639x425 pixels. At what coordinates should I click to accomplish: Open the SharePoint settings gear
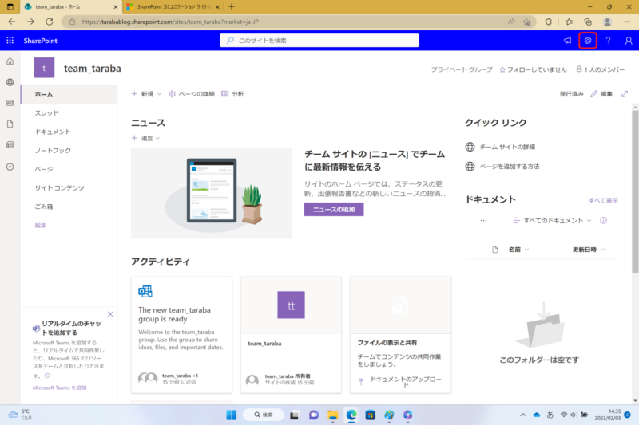pos(588,40)
